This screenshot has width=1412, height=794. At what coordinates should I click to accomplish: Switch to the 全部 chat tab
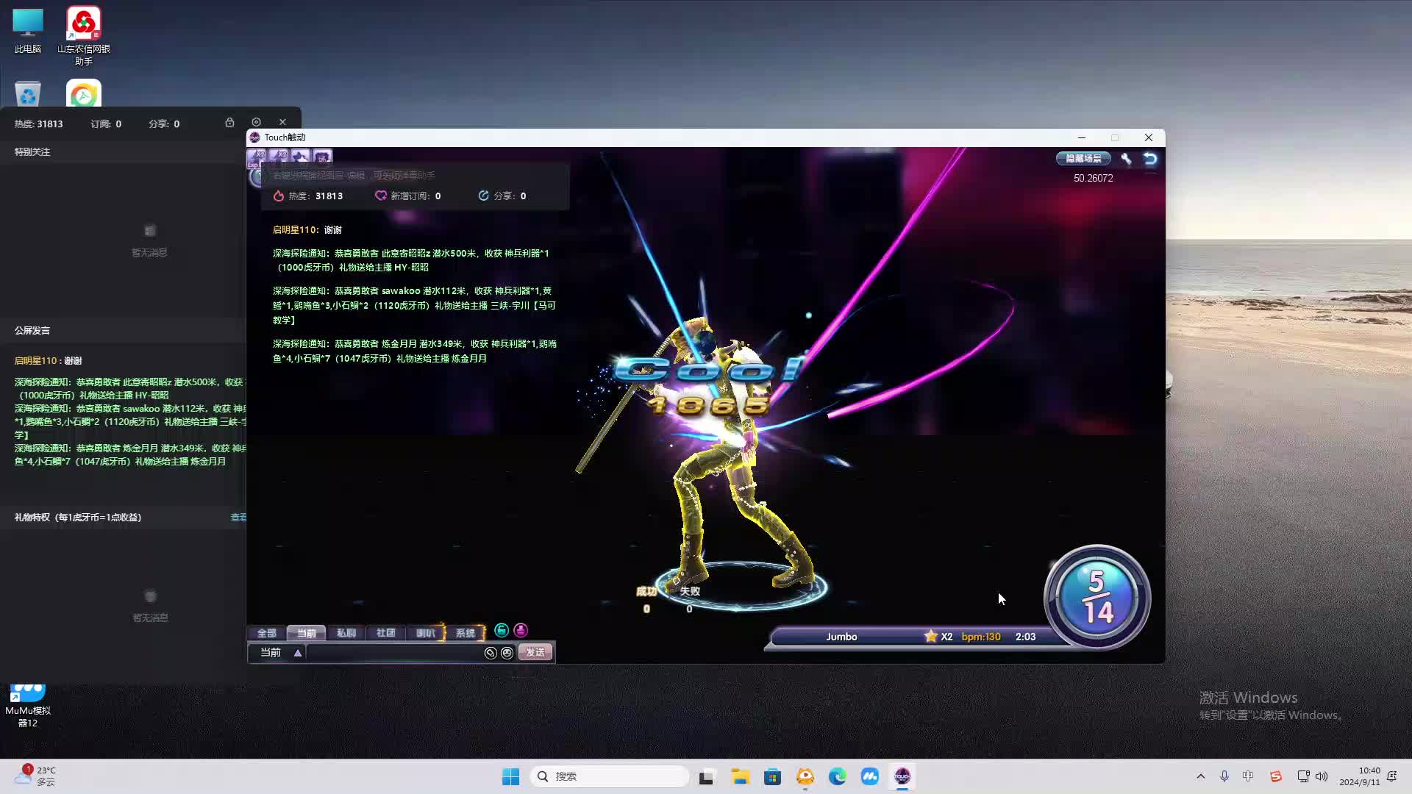(266, 633)
